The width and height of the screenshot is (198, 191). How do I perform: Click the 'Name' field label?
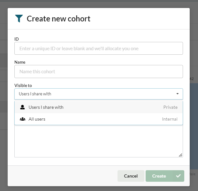click(20, 62)
